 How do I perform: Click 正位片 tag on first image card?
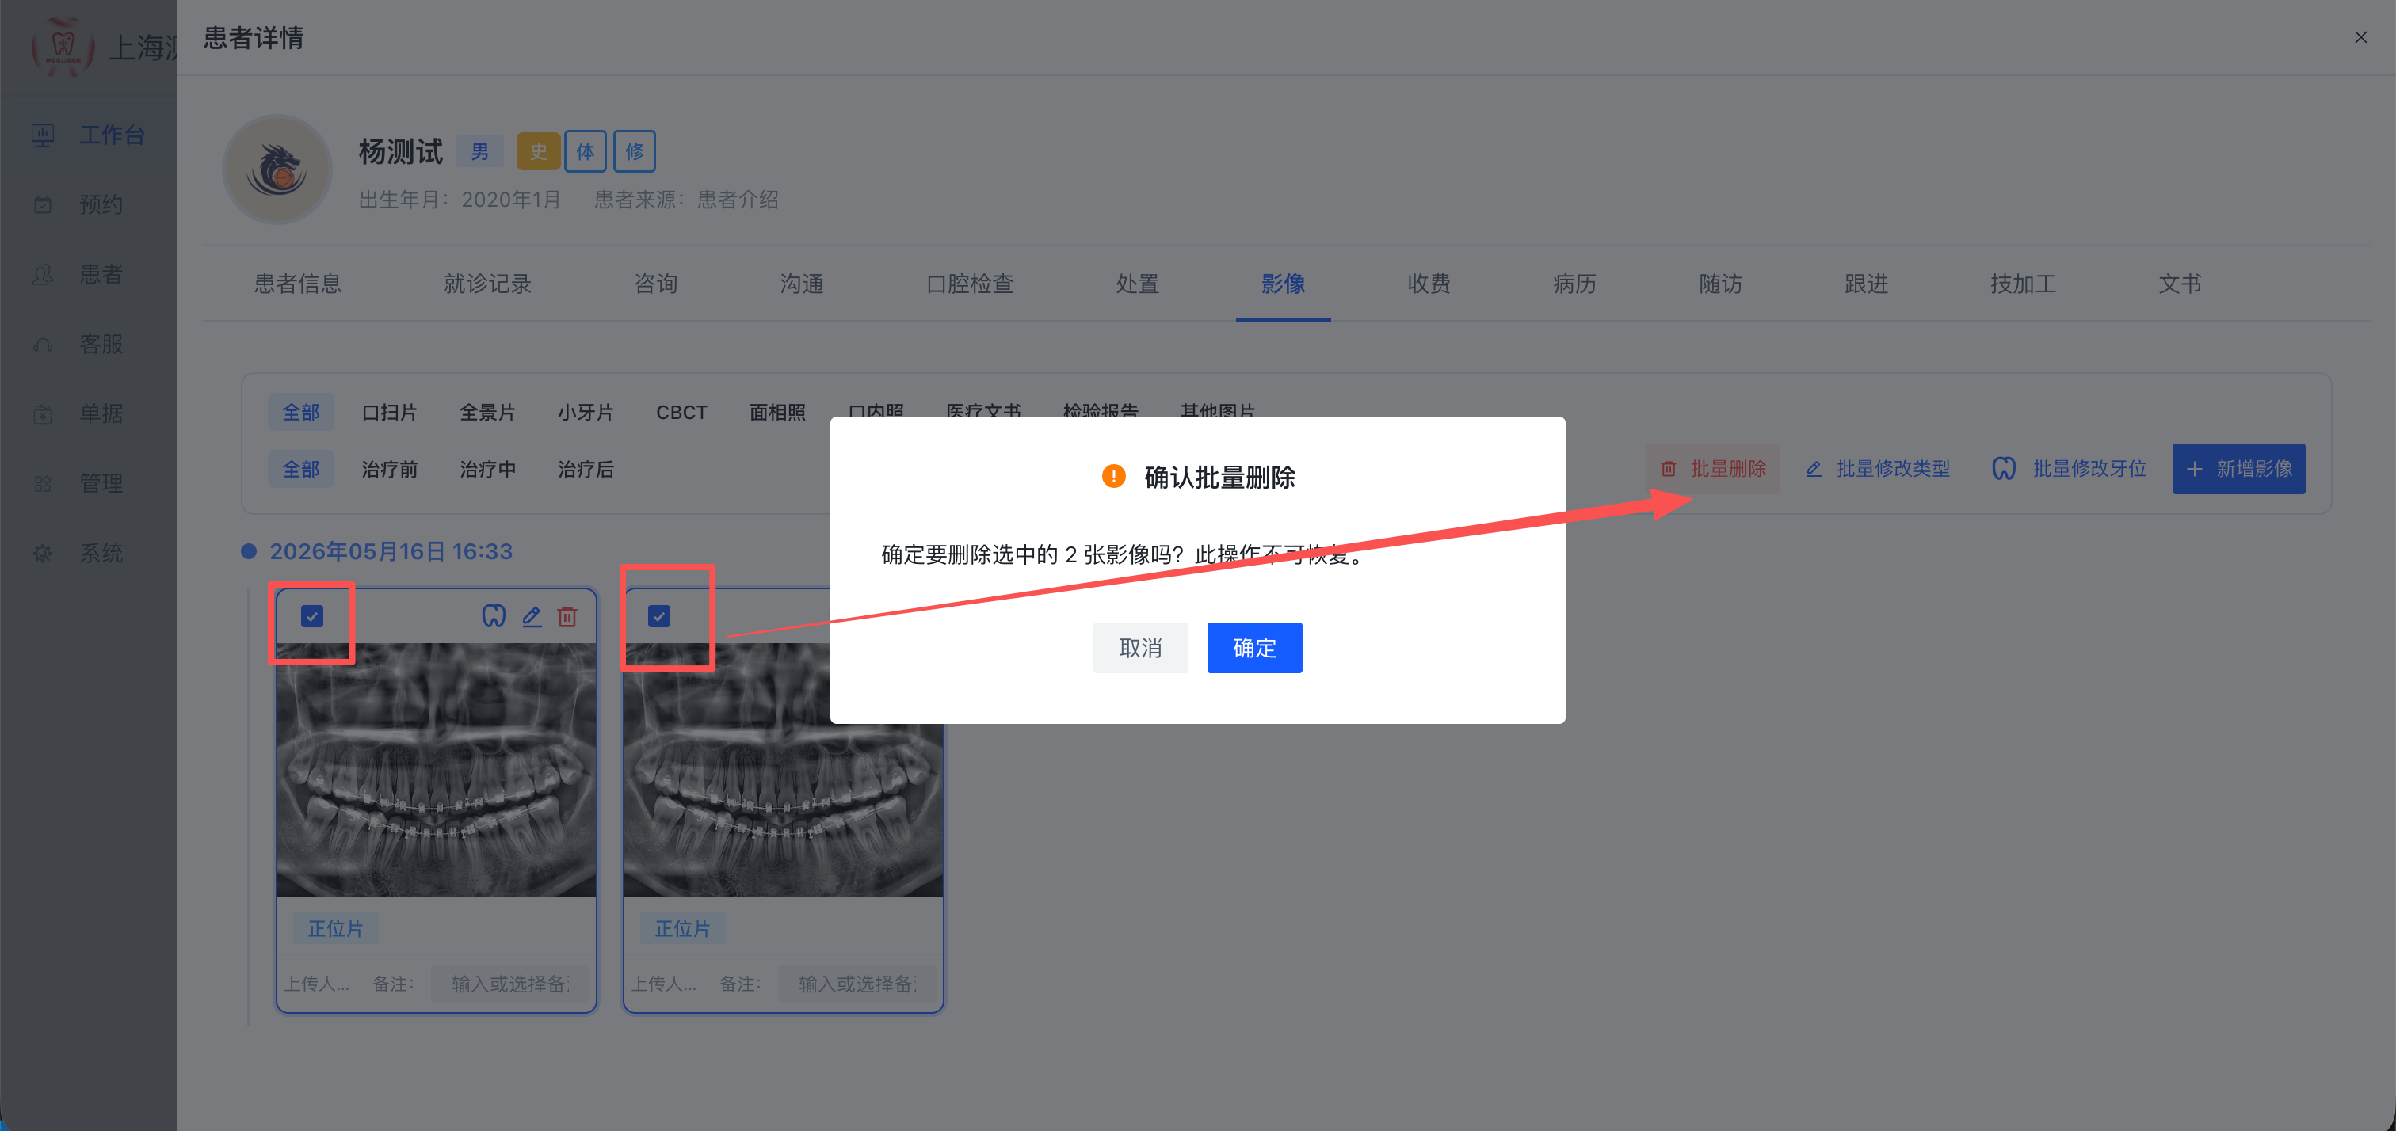coord(335,928)
